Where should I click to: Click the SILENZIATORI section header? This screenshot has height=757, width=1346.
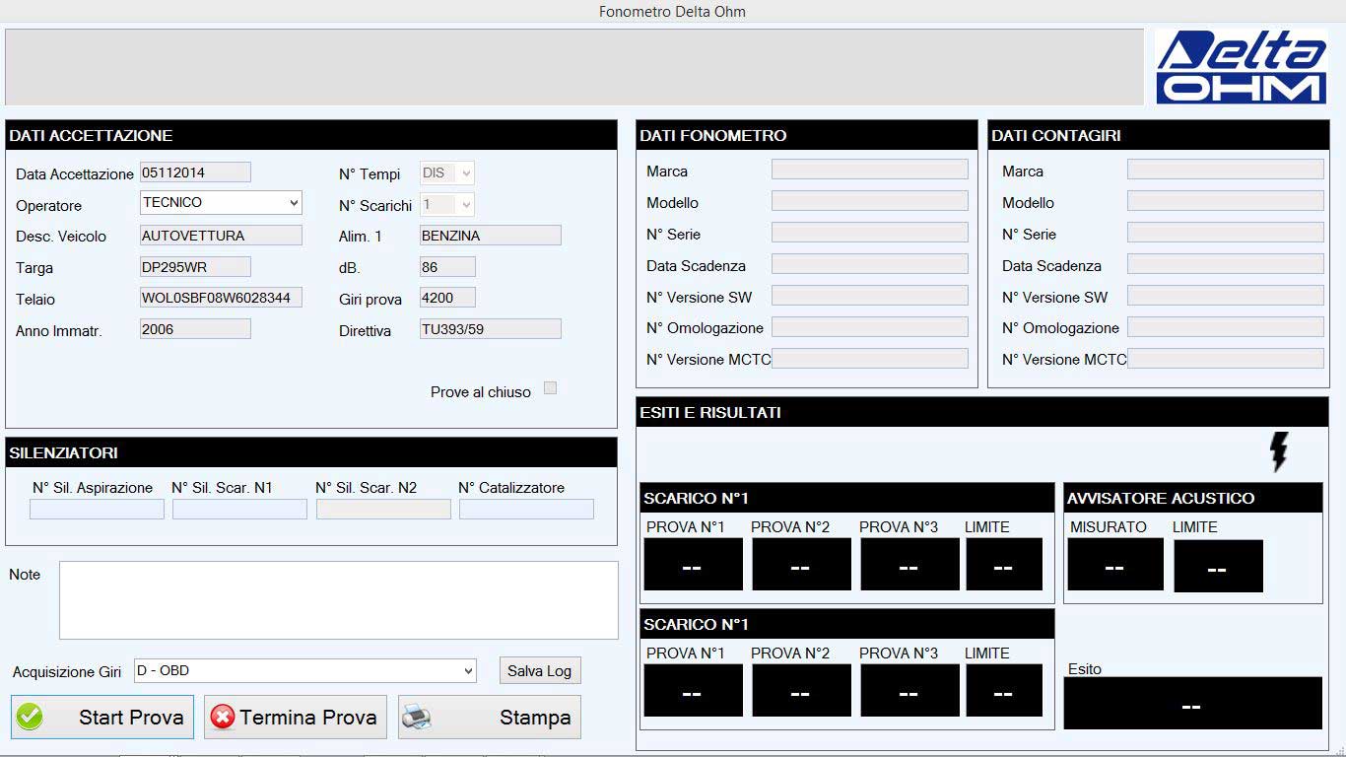[311, 452]
